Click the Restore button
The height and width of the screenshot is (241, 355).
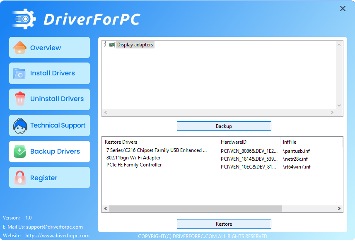pos(224,224)
